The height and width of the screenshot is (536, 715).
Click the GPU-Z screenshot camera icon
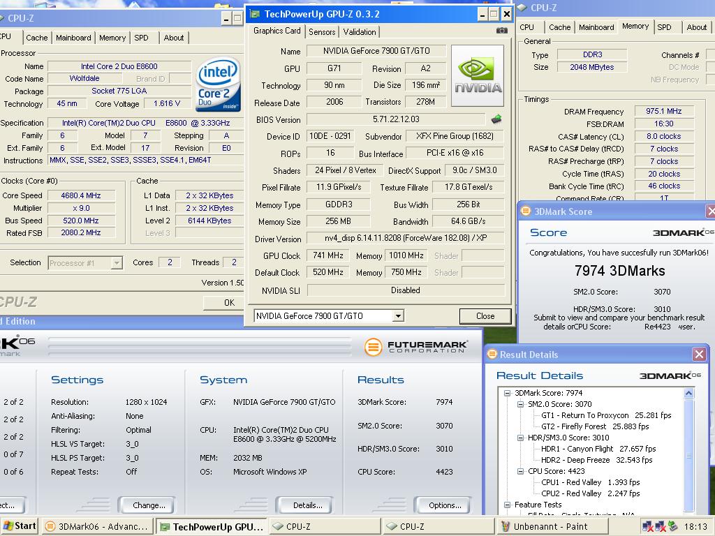(501, 31)
